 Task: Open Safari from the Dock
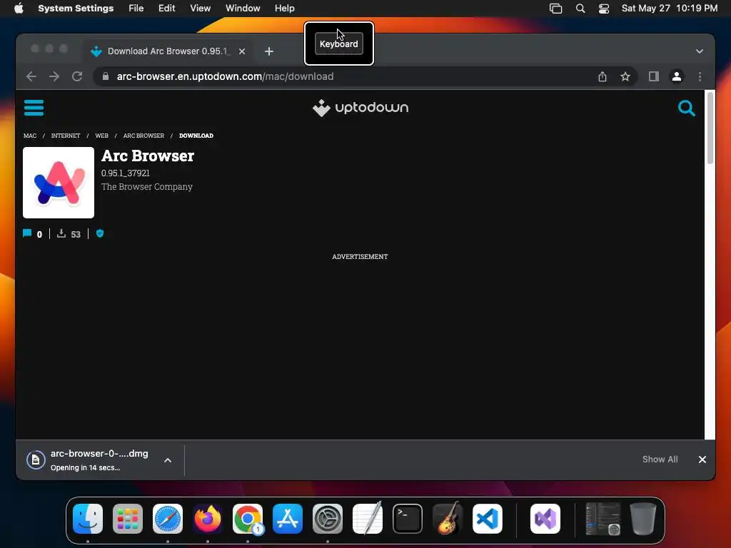pos(167,519)
